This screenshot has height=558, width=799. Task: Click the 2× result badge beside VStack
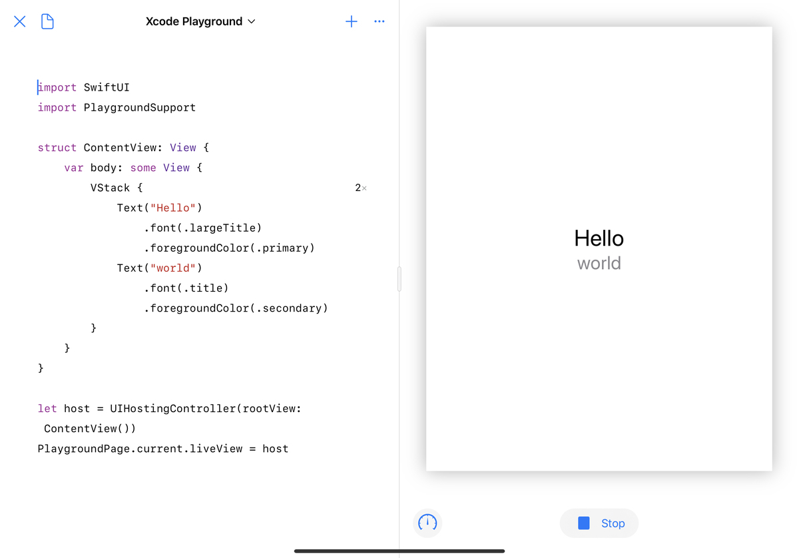(x=361, y=188)
